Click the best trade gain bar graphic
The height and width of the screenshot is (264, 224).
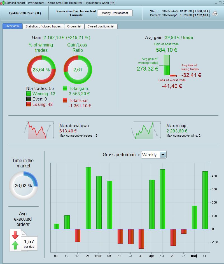pos(167,65)
